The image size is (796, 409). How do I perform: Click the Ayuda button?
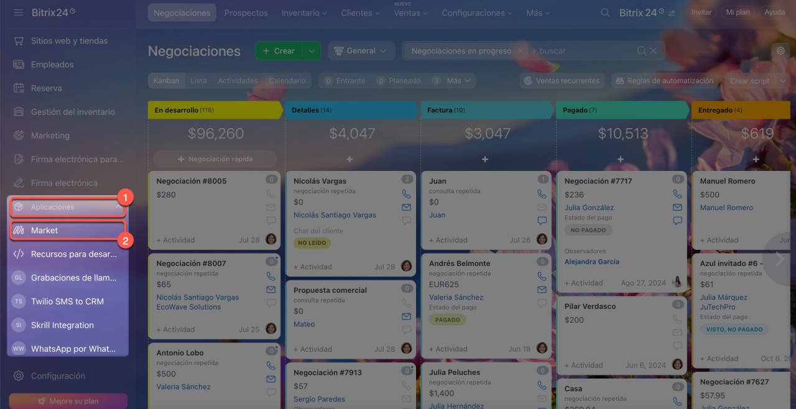[774, 12]
